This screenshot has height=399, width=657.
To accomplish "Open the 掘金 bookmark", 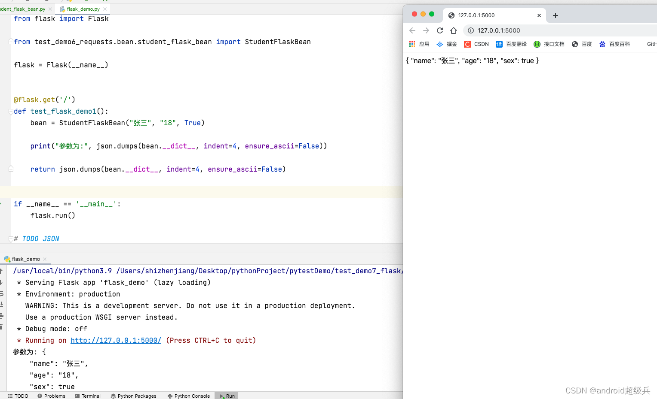I will coord(447,44).
